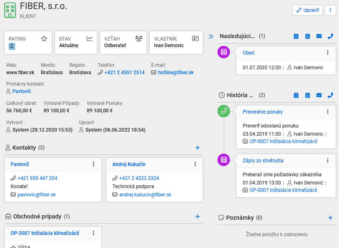Add new contact with Kontakty plus
Image resolution: width=339 pixels, height=248 pixels.
(197, 148)
